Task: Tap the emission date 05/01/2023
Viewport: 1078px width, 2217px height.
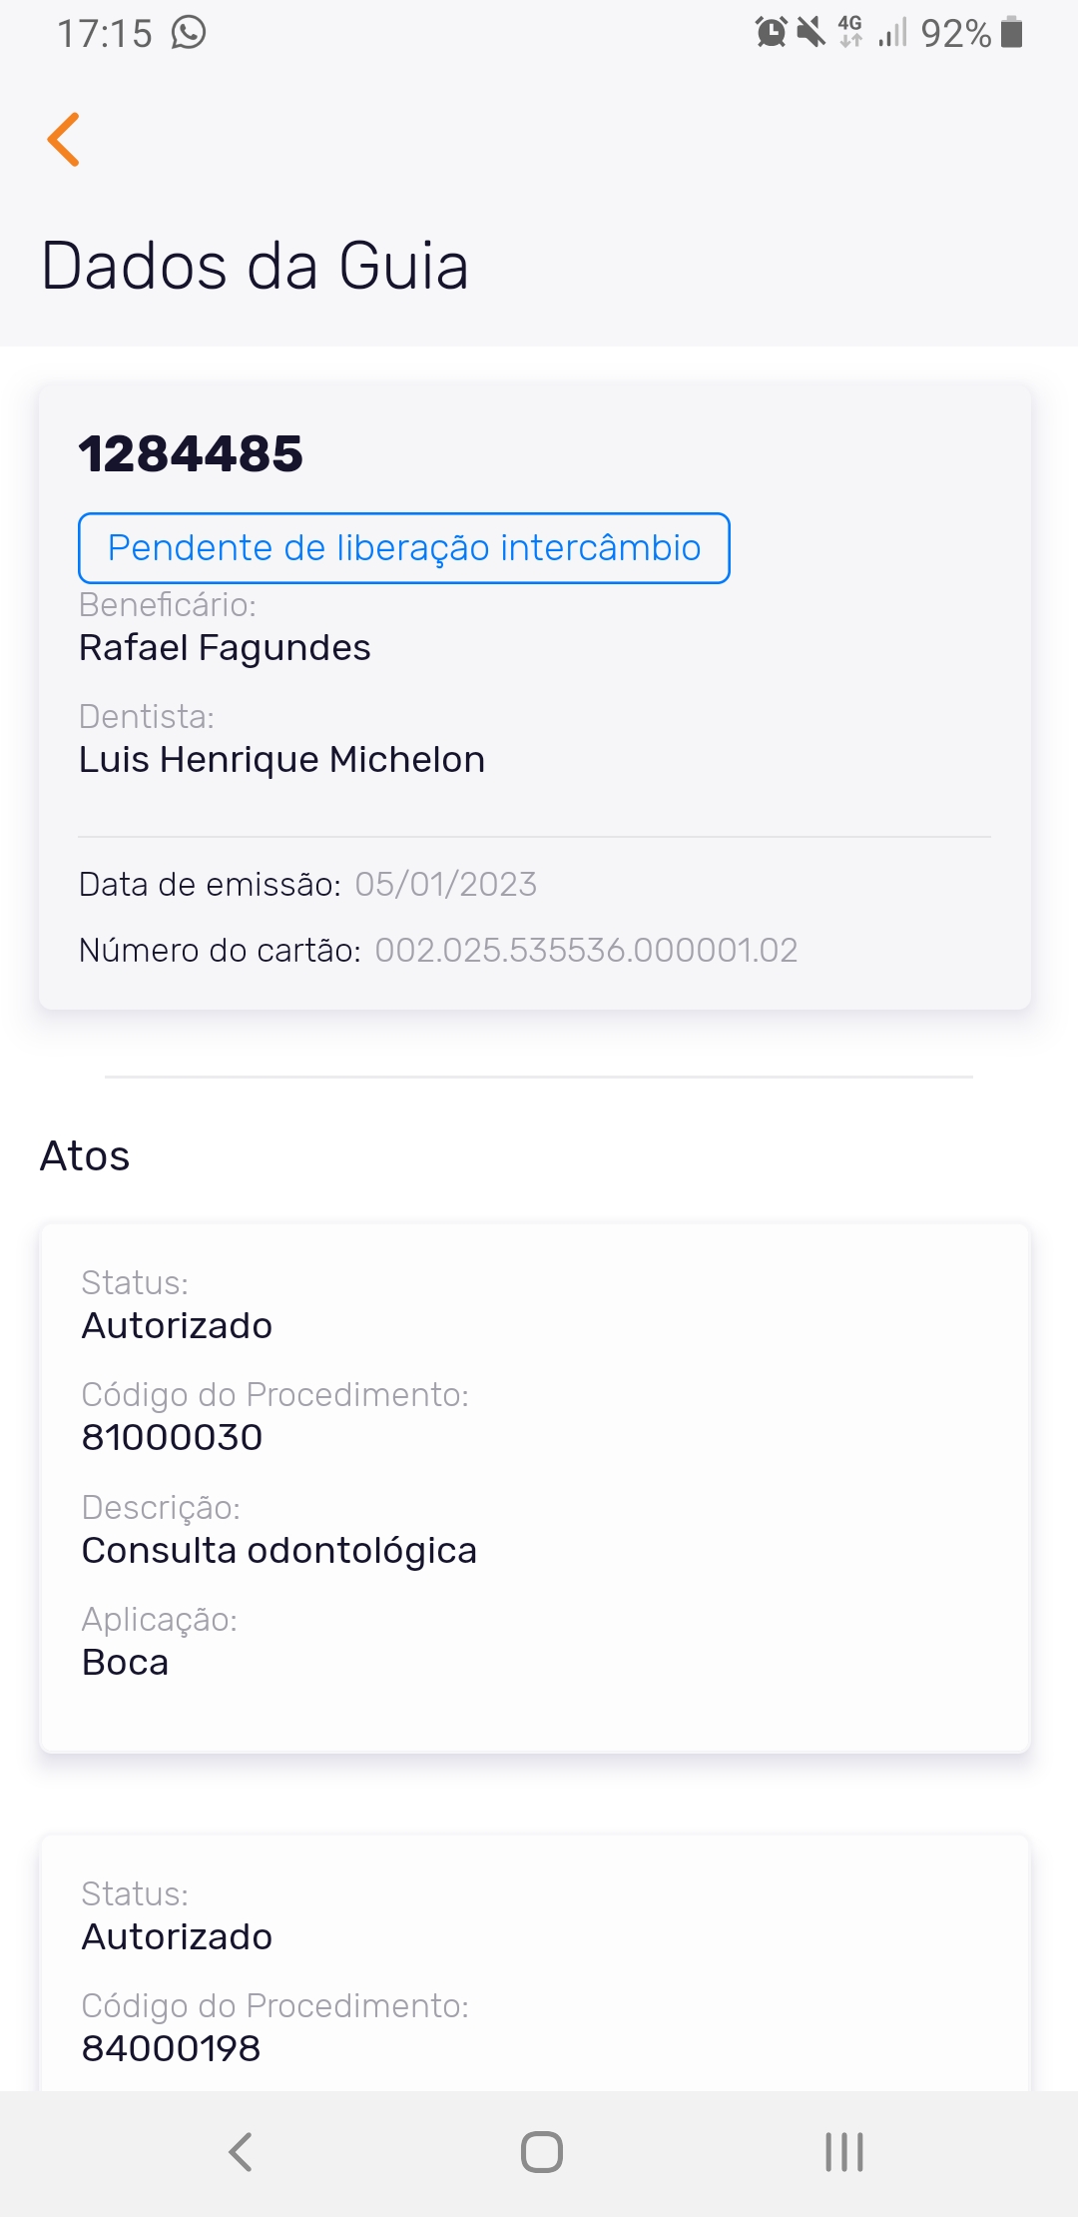Action: 446,885
